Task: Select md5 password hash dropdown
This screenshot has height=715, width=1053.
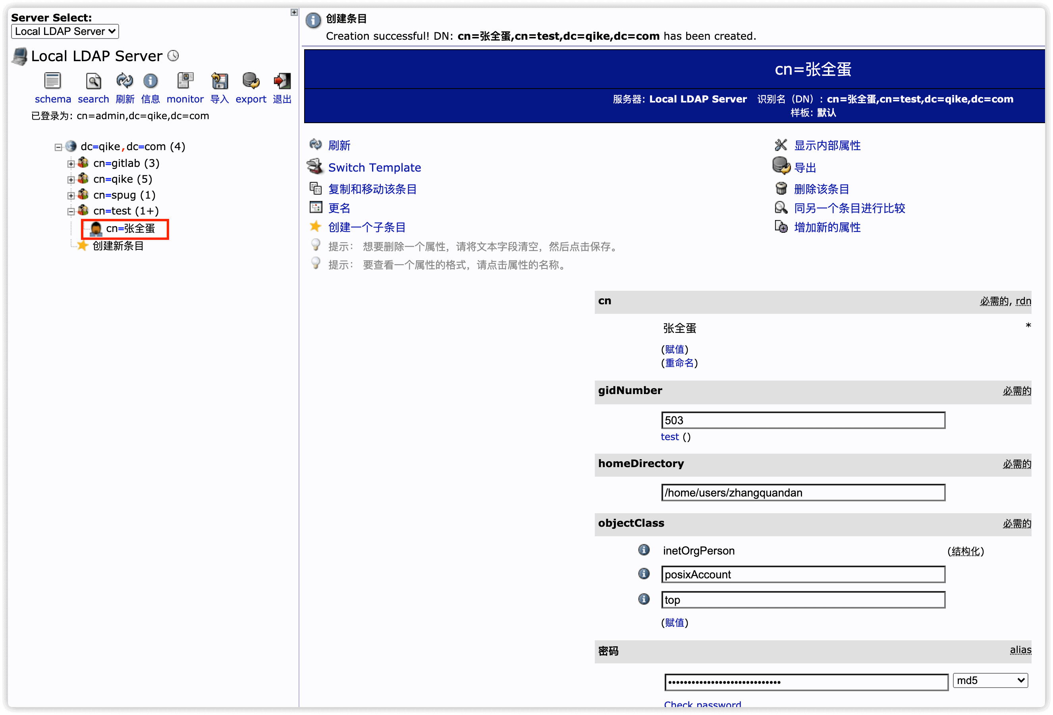Action: tap(990, 682)
